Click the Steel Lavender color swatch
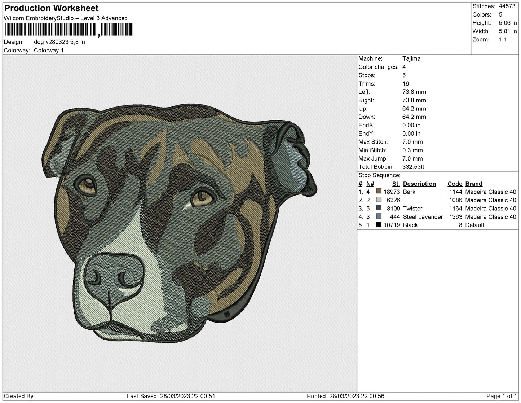The image size is (521, 403). (379, 216)
